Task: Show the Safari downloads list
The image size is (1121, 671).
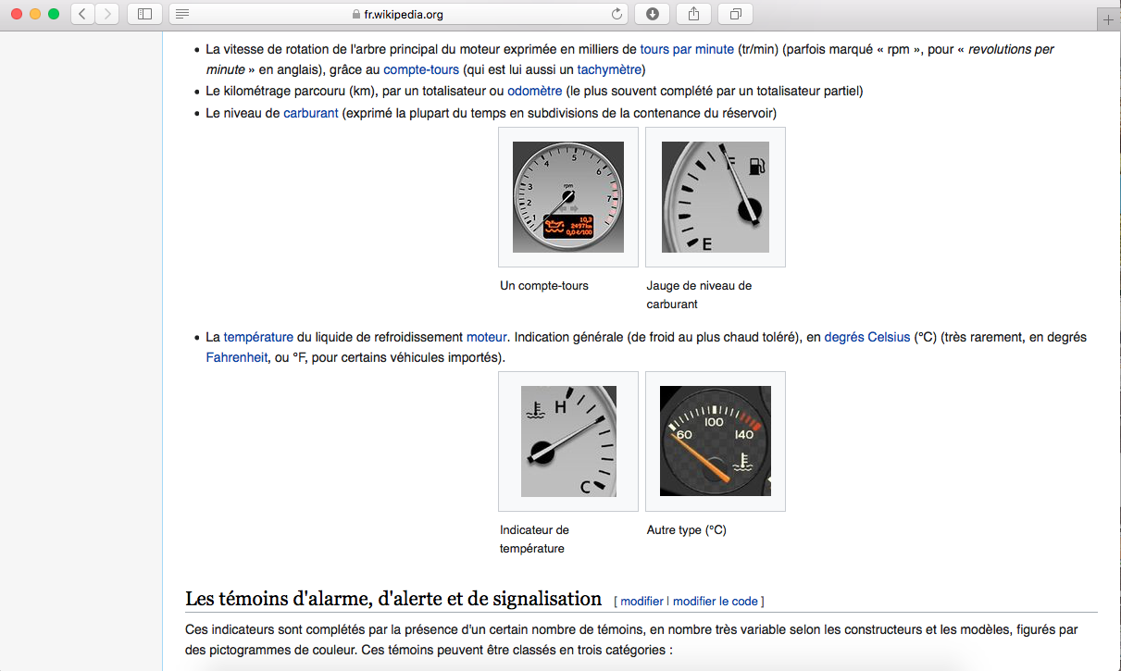Action: coord(653,14)
